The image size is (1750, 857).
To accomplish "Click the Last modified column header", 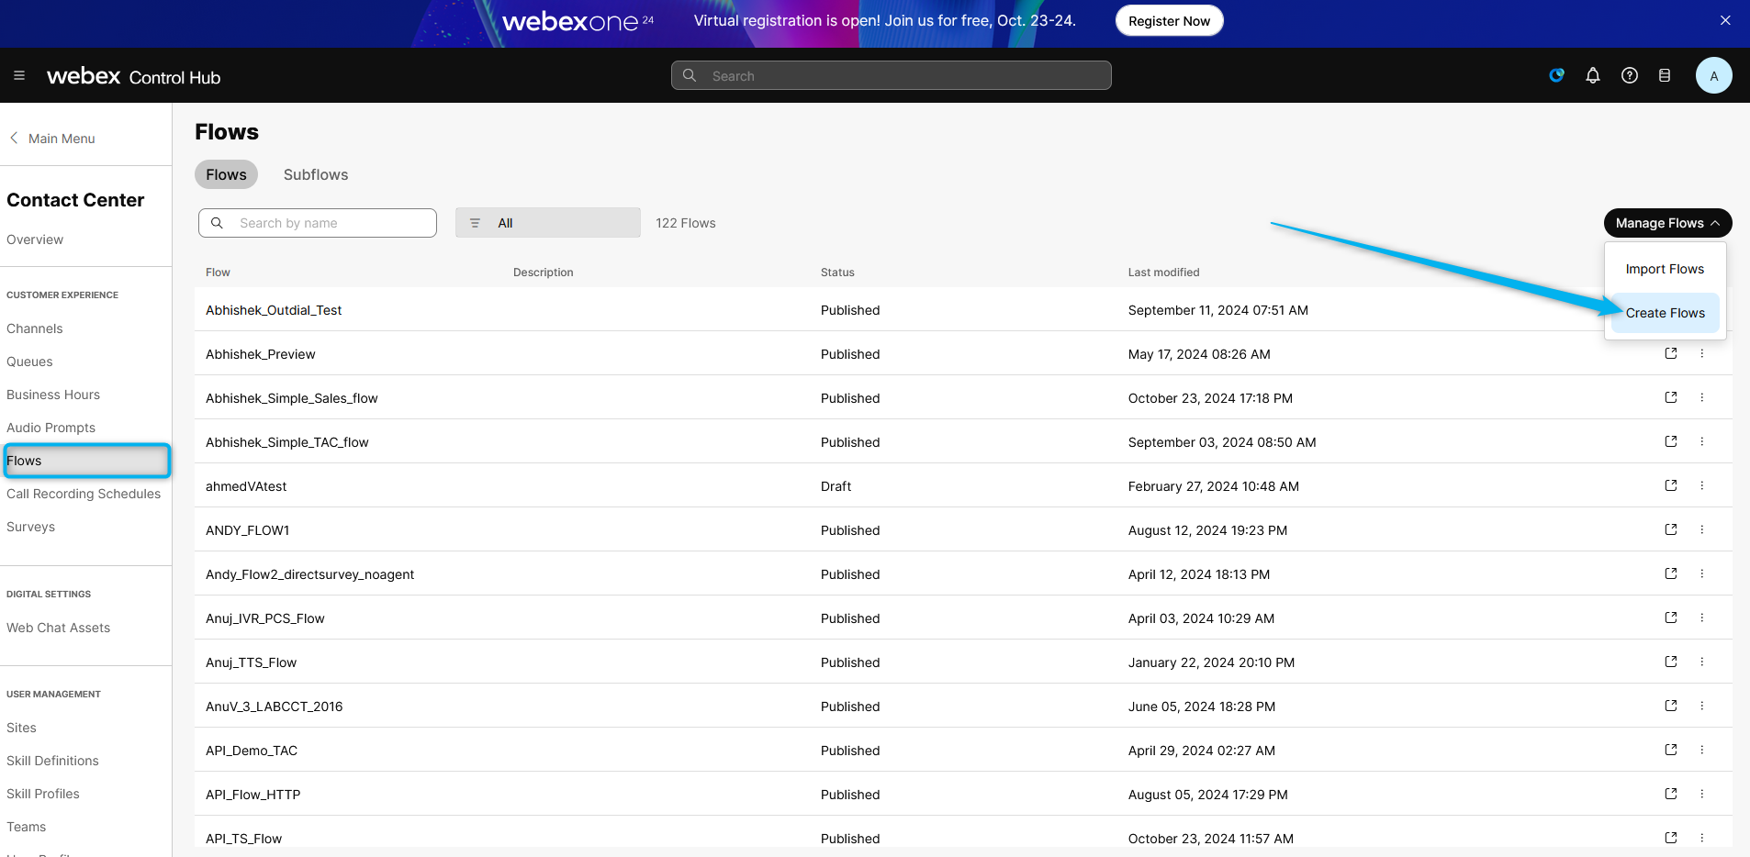I will [x=1163, y=273].
